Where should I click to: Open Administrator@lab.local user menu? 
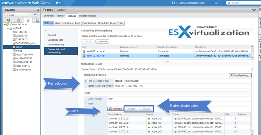tap(193, 3)
